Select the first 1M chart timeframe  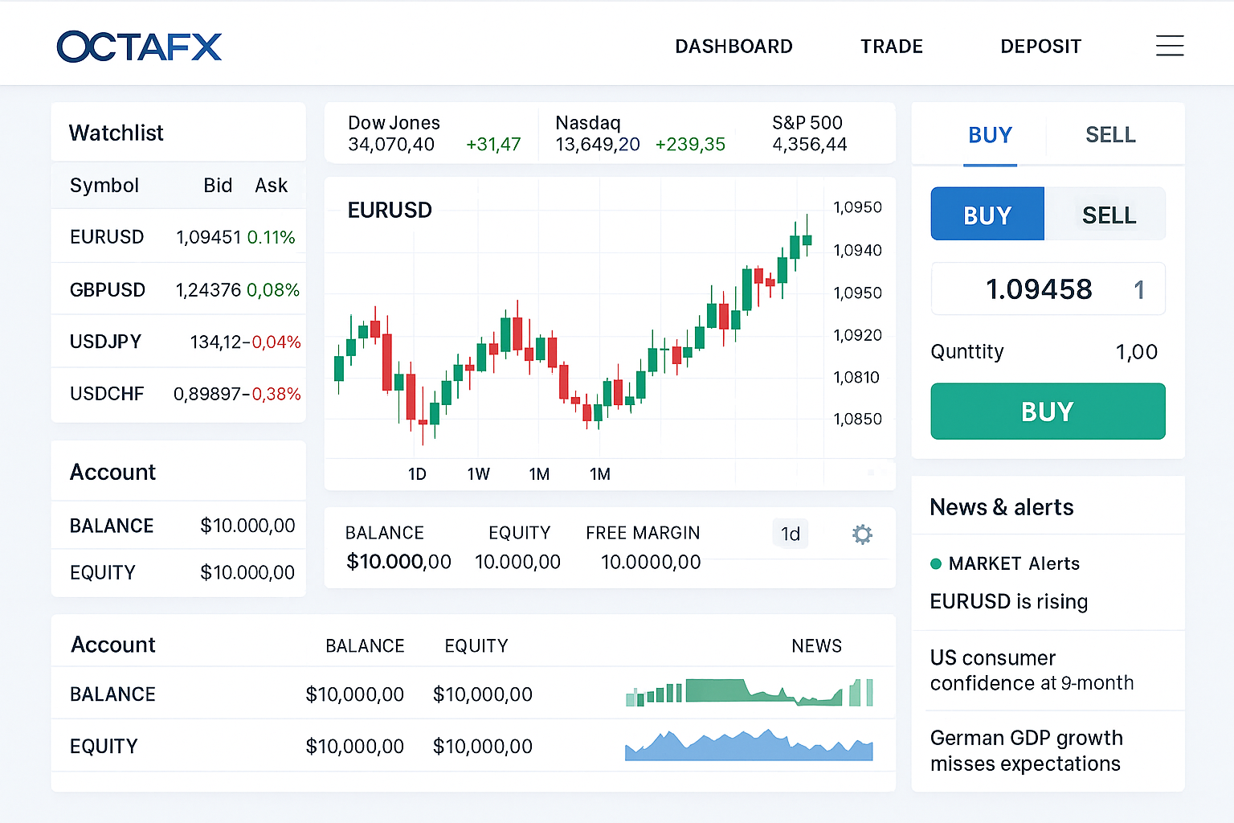539,474
